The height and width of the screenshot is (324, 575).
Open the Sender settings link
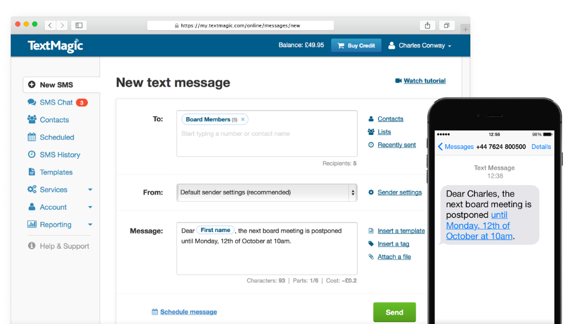click(x=400, y=192)
